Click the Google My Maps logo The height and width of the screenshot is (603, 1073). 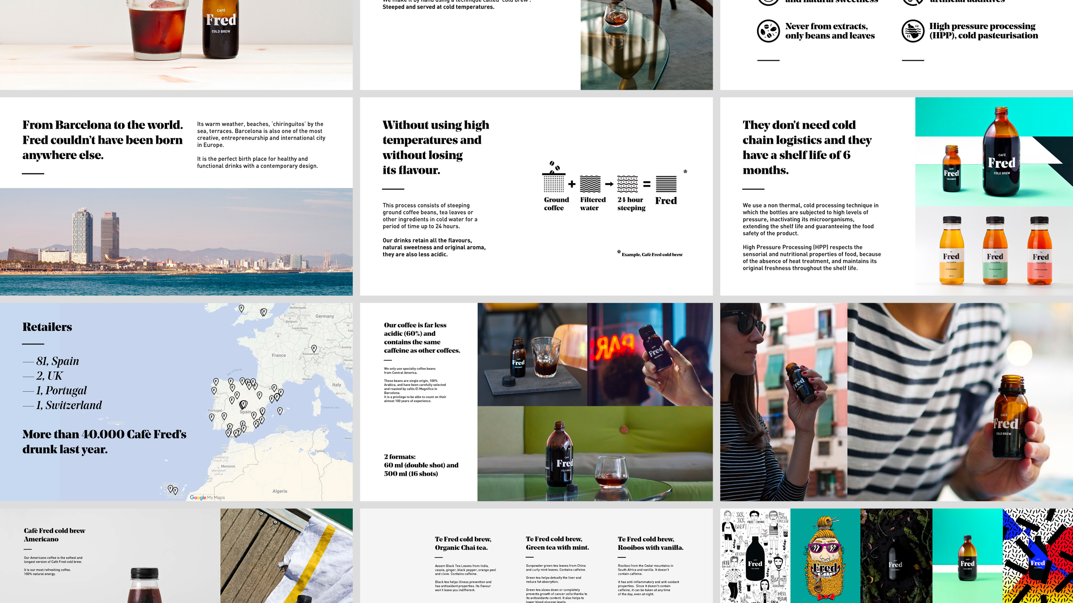tap(207, 497)
